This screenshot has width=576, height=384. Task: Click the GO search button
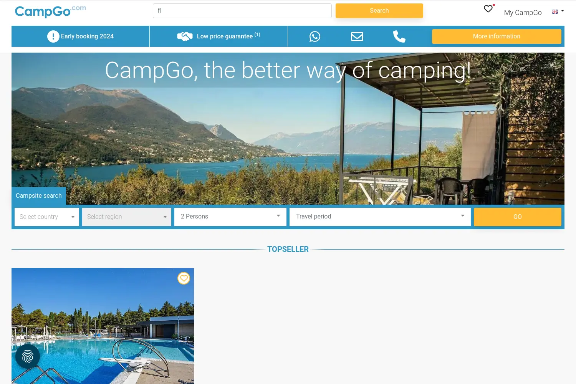pyautogui.click(x=518, y=217)
